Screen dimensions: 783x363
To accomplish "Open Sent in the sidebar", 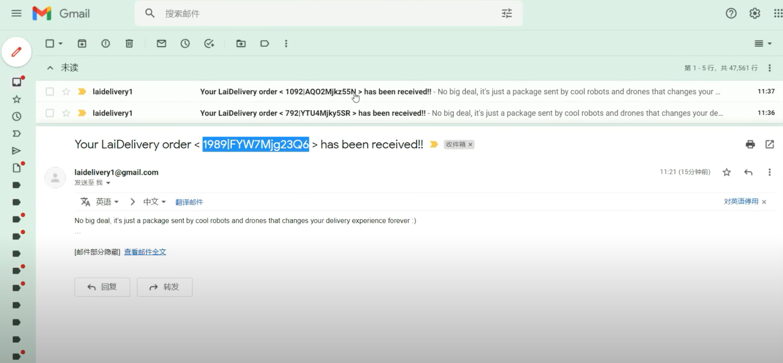I will tap(17, 150).
